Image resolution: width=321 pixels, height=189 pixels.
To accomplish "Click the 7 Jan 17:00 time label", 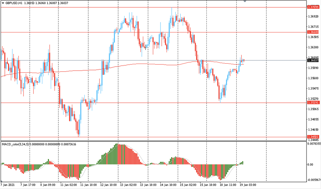I will pyautogui.click(x=28, y=185).
